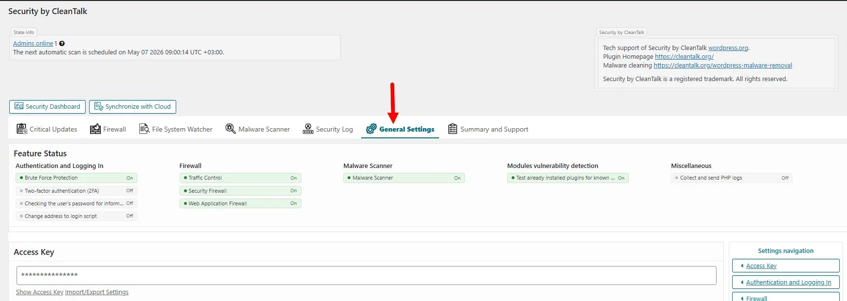Viewport: 847px width, 301px height.
Task: Click the Traffic Control status row
Action: click(x=240, y=178)
